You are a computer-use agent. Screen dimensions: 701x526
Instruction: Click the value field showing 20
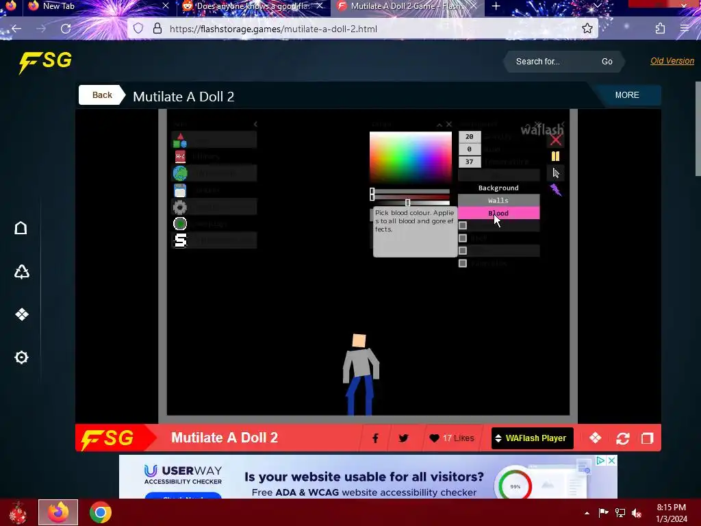click(470, 136)
